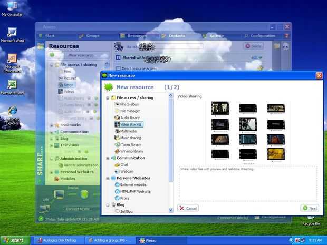This screenshot has height=245, width=327.
Task: Open the Windows start button
Action: 15,240
